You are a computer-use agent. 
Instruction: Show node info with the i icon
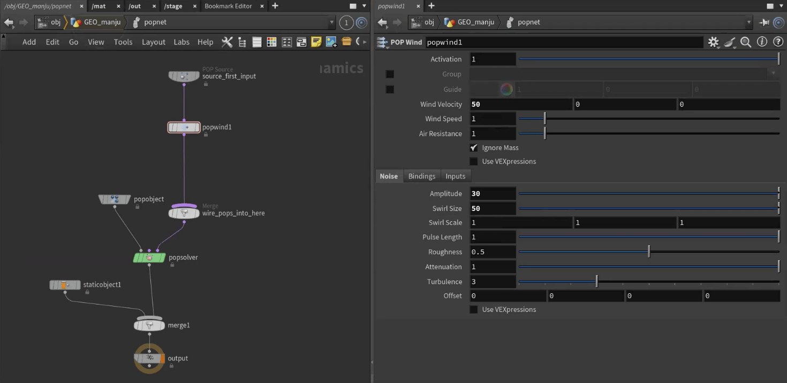(762, 42)
